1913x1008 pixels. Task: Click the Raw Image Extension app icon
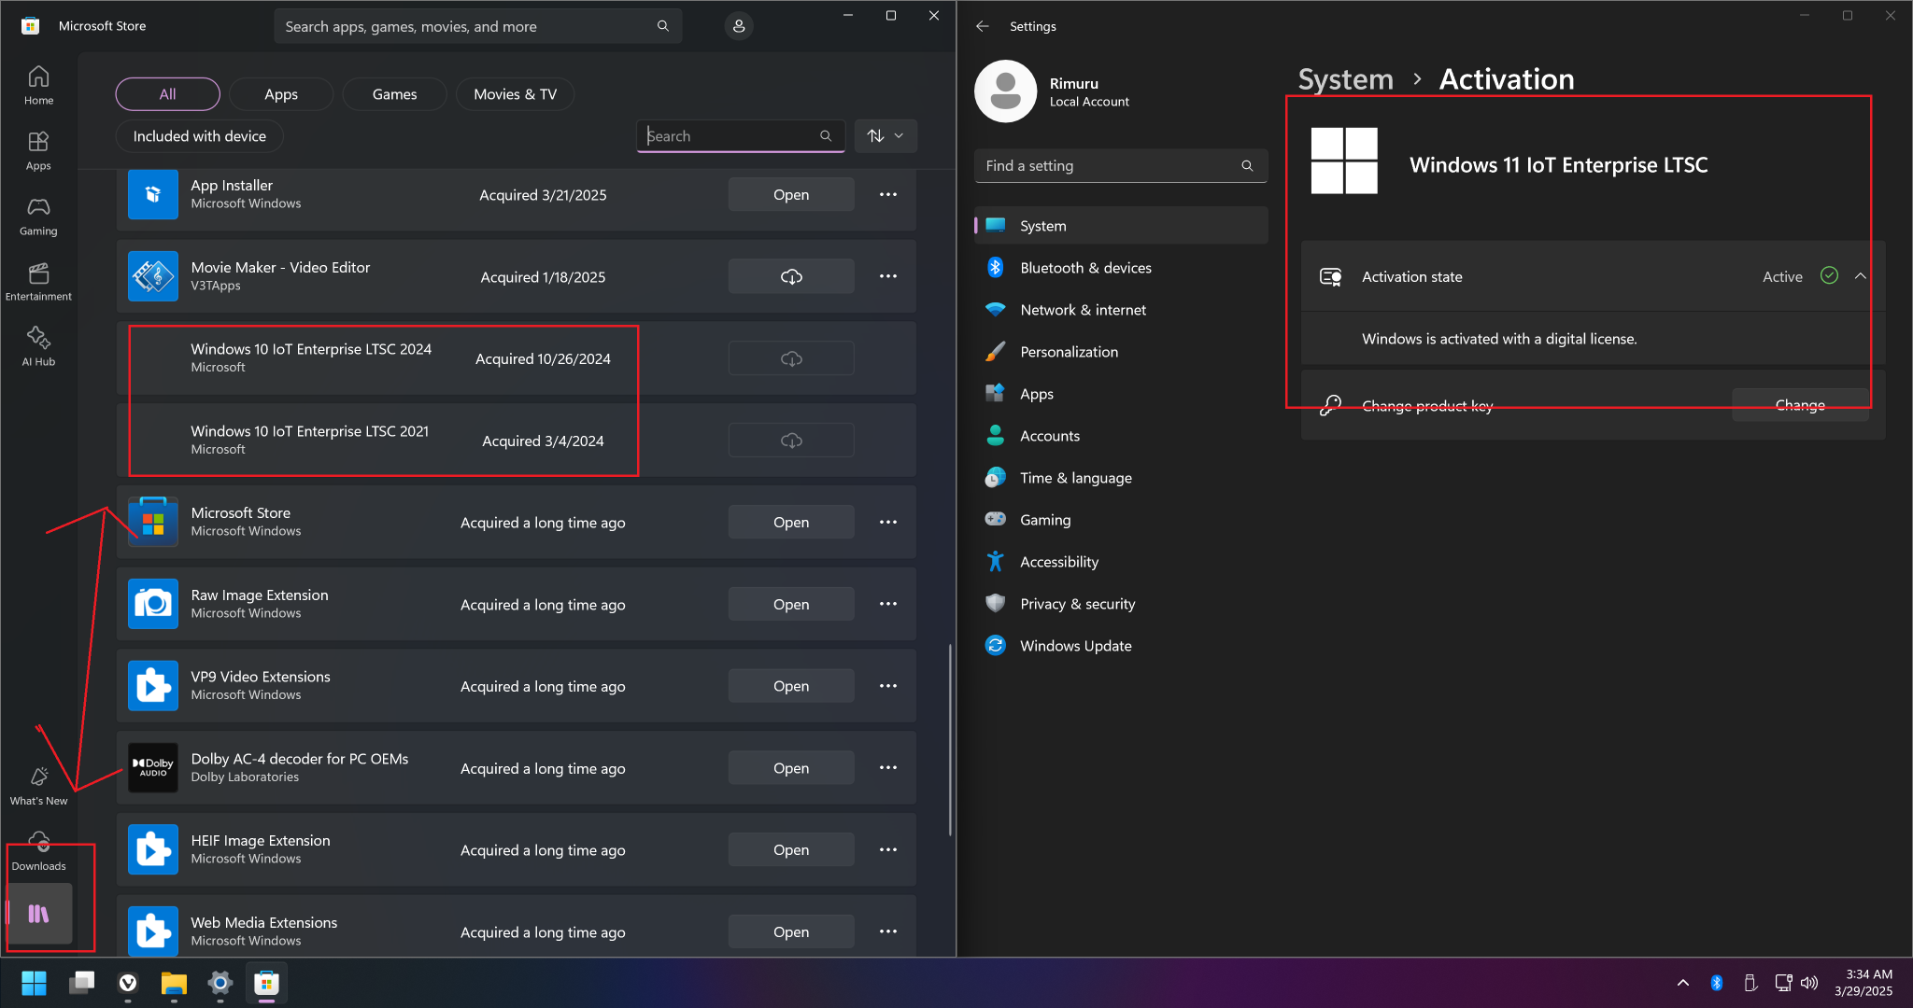tap(153, 604)
